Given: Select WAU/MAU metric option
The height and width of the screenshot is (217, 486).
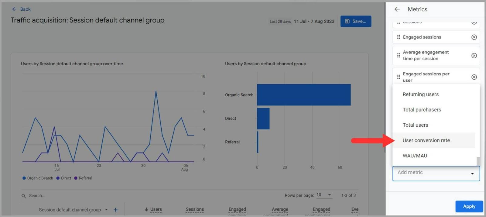Looking at the screenshot, I should click(415, 156).
